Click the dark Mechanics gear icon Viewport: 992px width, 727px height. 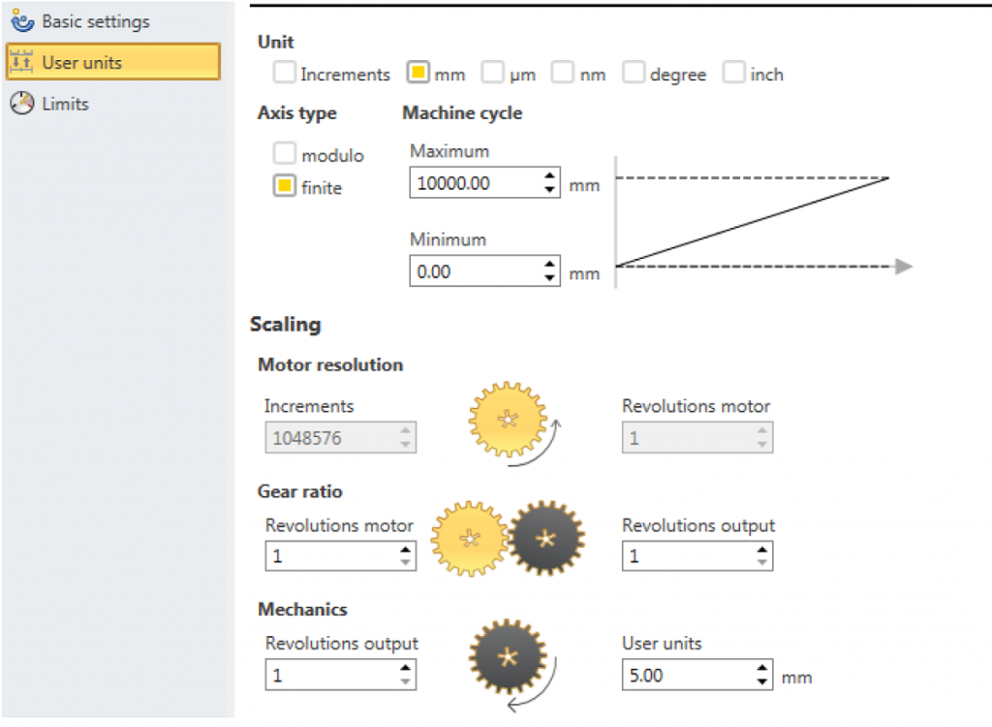tap(508, 657)
